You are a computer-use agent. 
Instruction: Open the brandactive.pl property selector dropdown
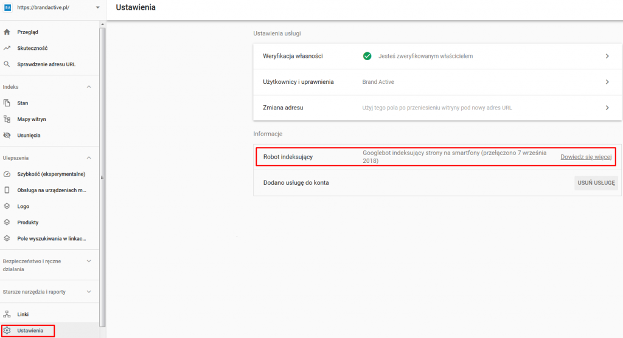click(x=97, y=8)
